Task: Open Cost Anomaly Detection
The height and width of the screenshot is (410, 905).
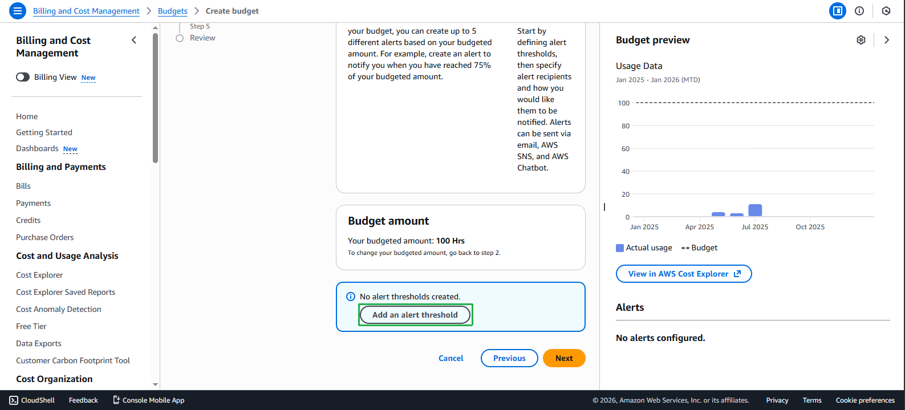Action: tap(59, 309)
